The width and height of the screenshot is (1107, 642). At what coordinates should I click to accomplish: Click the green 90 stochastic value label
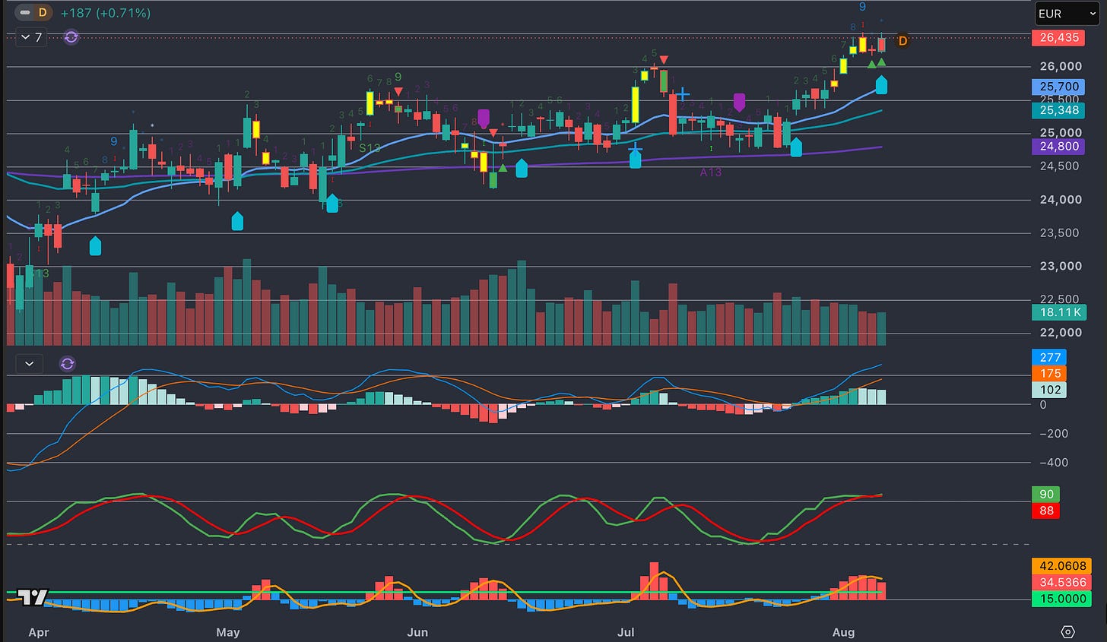click(x=1045, y=495)
